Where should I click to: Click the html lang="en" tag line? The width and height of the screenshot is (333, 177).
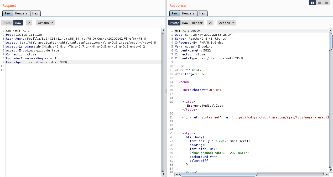190,74
